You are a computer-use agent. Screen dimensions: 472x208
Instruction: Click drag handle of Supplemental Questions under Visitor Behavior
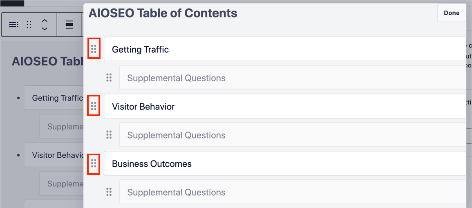coord(109,135)
